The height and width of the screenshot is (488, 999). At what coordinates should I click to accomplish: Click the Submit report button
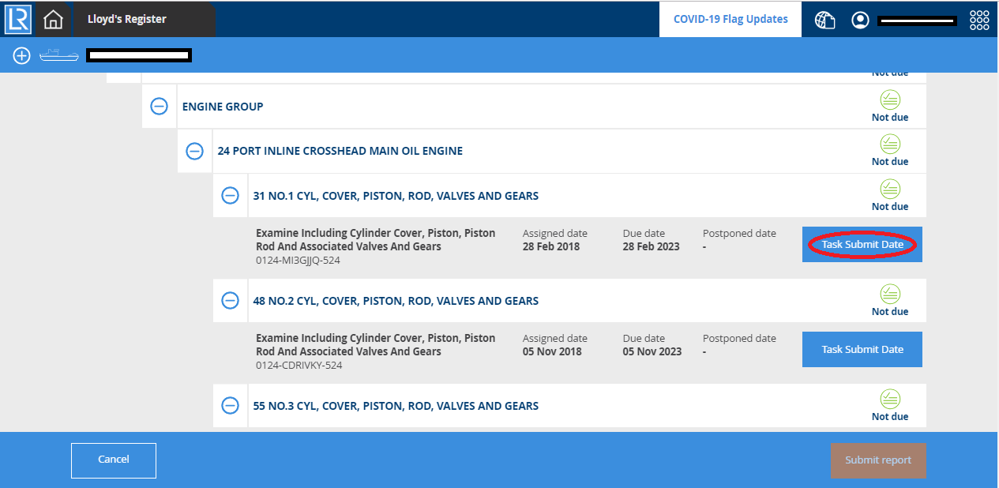click(x=878, y=460)
